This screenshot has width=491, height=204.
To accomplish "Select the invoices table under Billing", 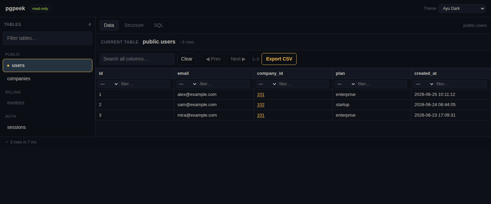I will click(47, 103).
